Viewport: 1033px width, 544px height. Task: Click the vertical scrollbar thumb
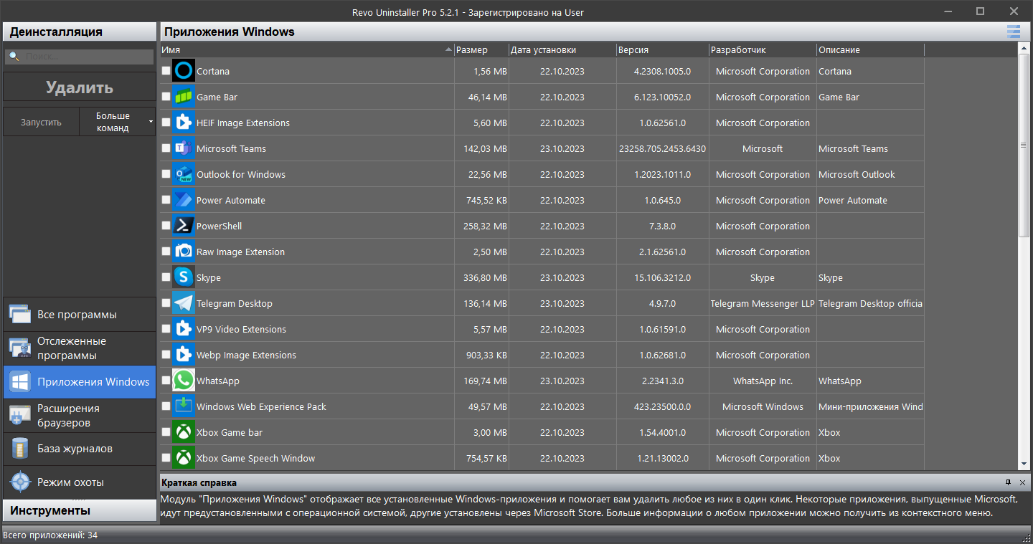1024,145
